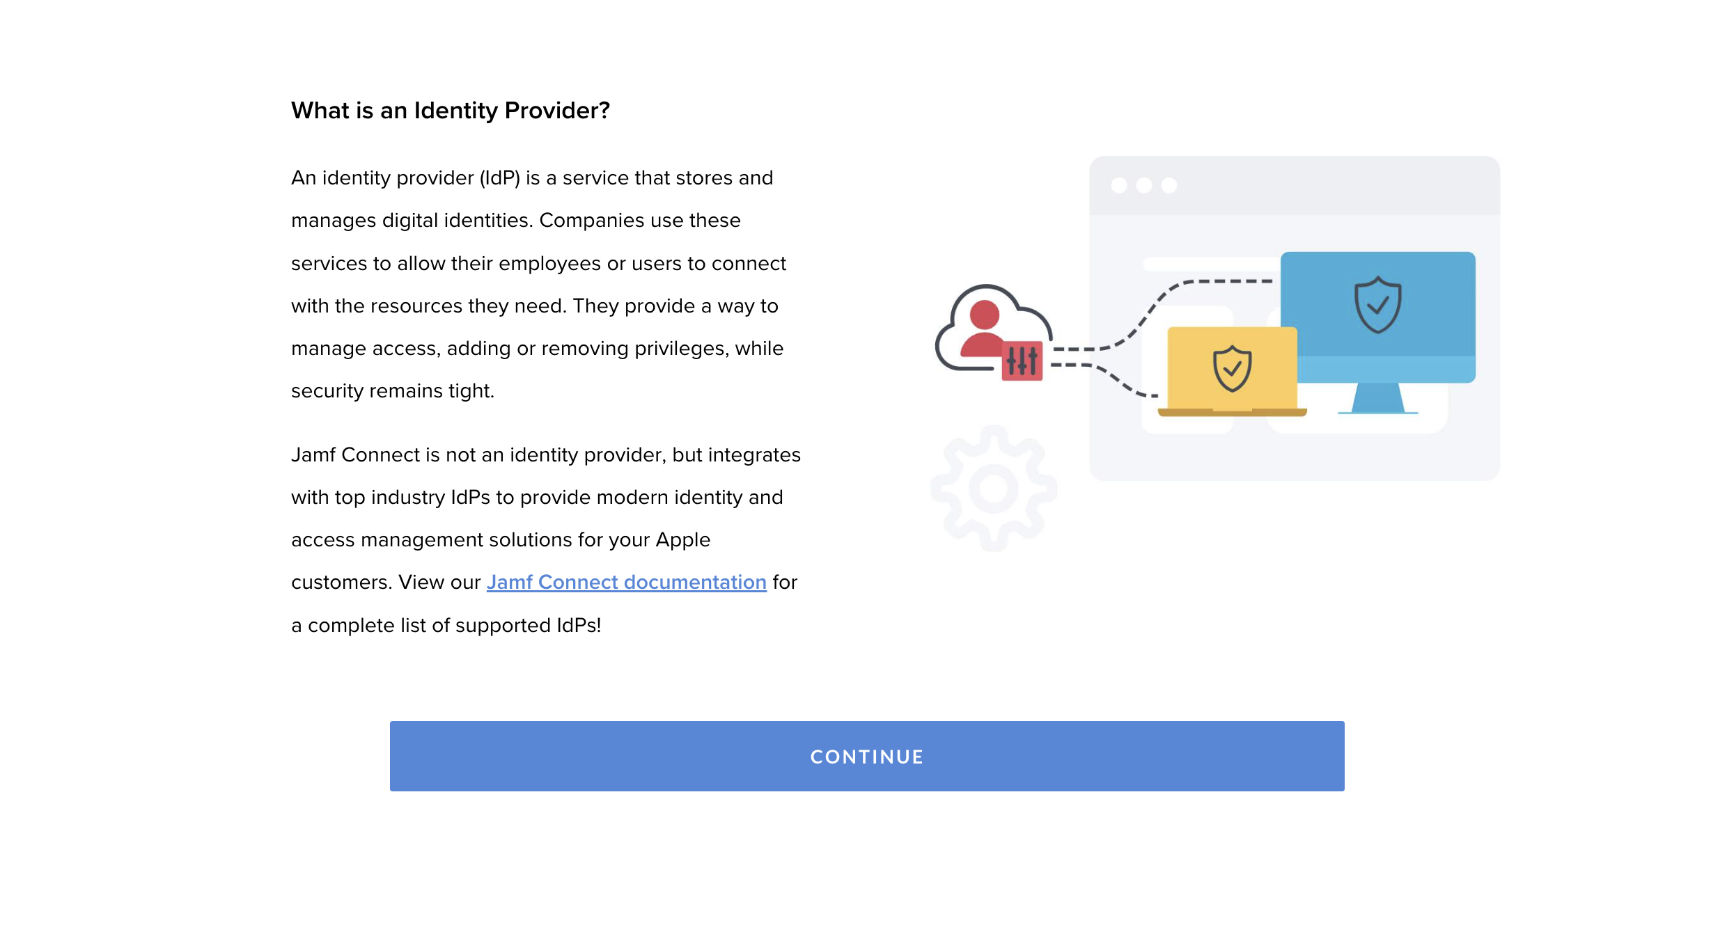Click the faded gear icon
Viewport: 1727px width, 941px height.
click(x=994, y=489)
